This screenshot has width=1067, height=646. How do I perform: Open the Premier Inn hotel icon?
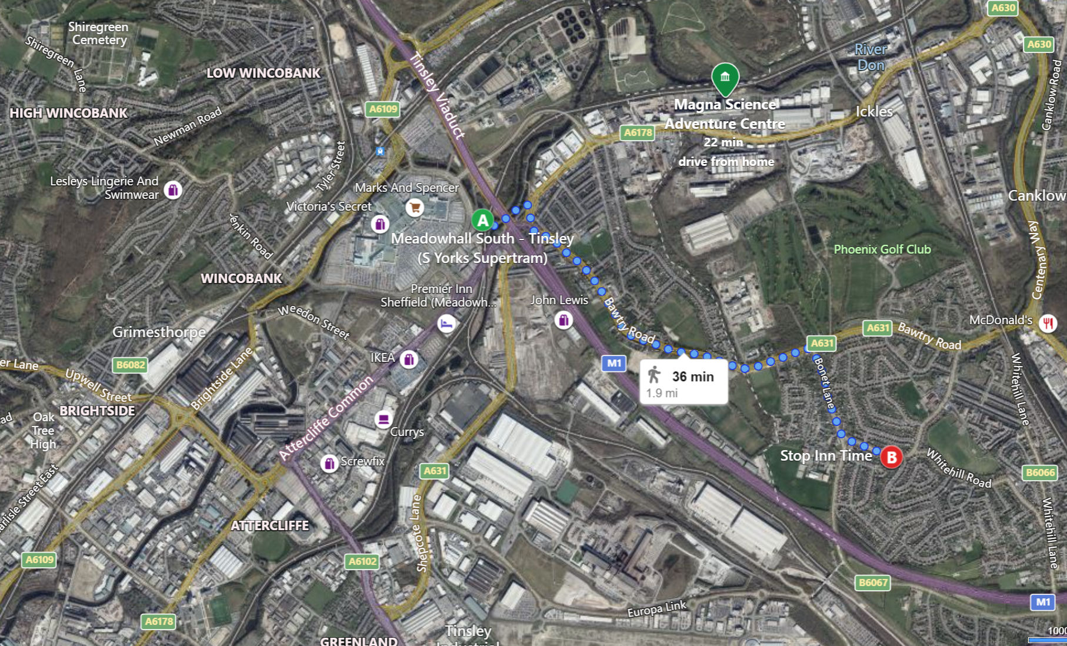(446, 324)
